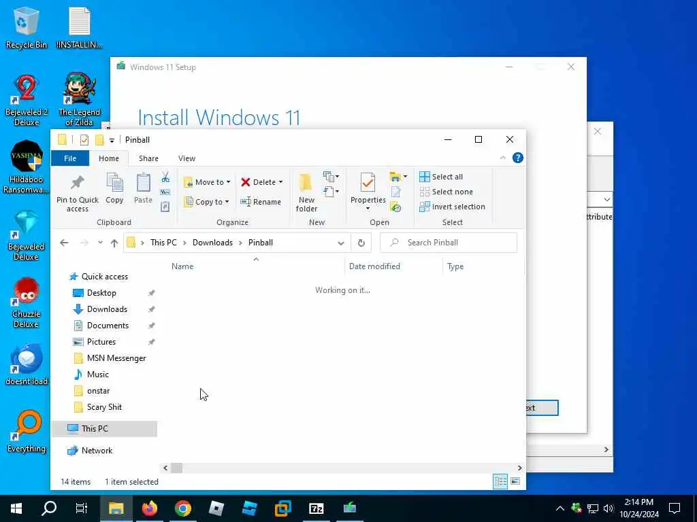The image size is (697, 522).
Task: Open Google Chrome from the taskbar
Action: click(x=182, y=508)
